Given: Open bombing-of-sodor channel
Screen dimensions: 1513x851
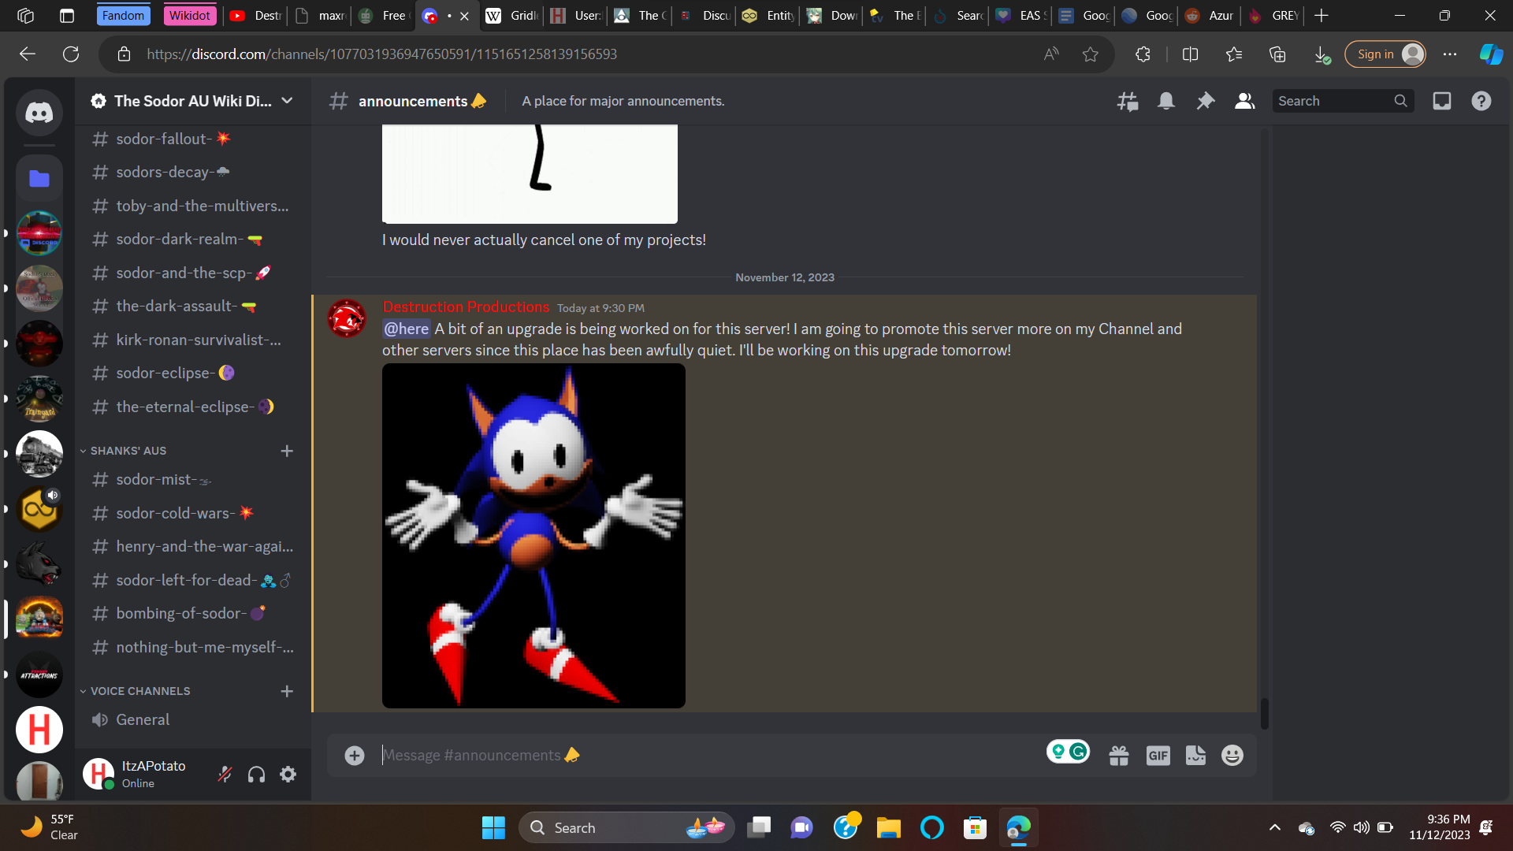Looking at the screenshot, I should click(x=193, y=613).
